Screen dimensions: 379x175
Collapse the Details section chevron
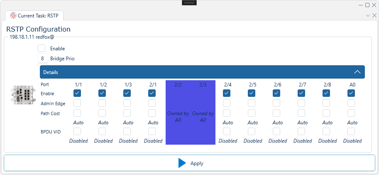point(357,72)
